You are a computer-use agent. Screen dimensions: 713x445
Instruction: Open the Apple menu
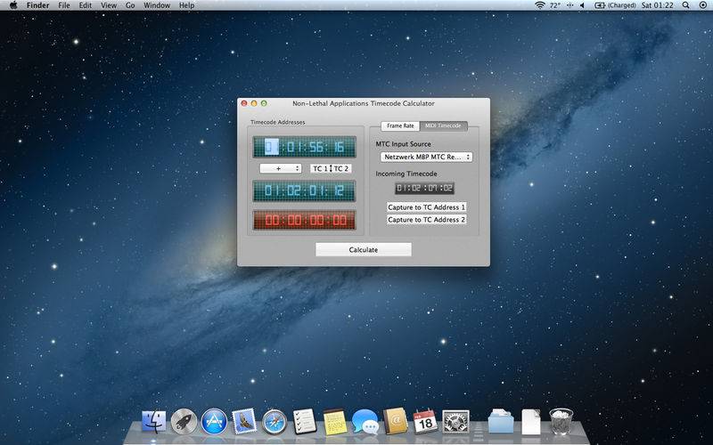tap(13, 5)
